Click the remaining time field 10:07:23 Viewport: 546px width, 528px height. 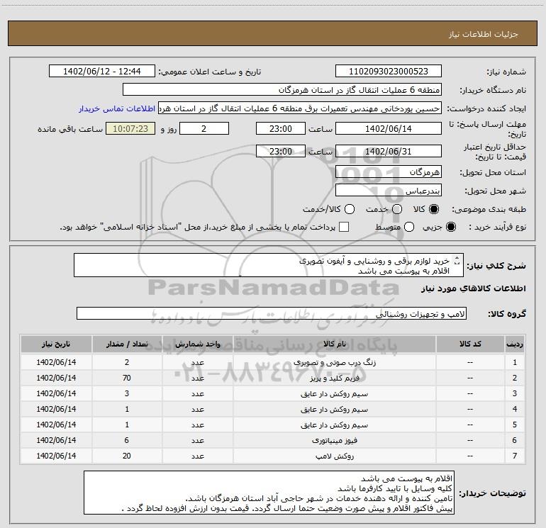[x=130, y=128]
